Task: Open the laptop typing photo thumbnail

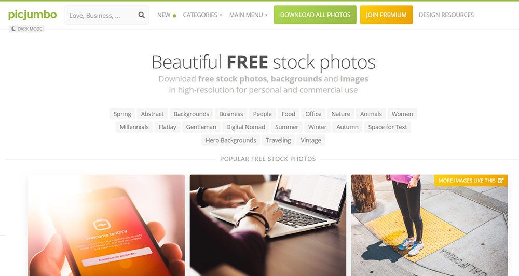Action: [268, 225]
